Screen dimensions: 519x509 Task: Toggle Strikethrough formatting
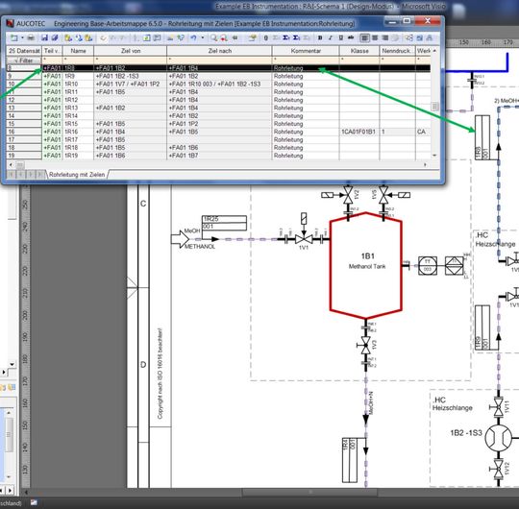(351, 38)
